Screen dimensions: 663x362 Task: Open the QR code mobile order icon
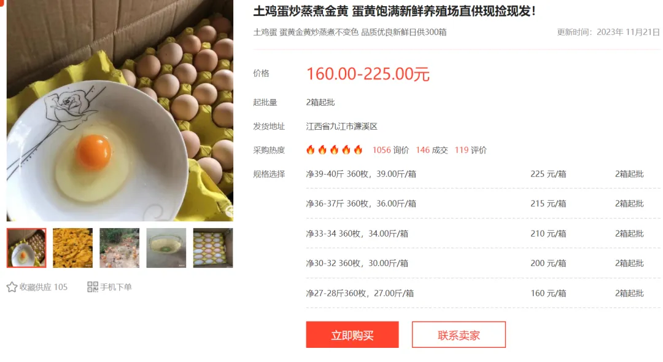(93, 287)
